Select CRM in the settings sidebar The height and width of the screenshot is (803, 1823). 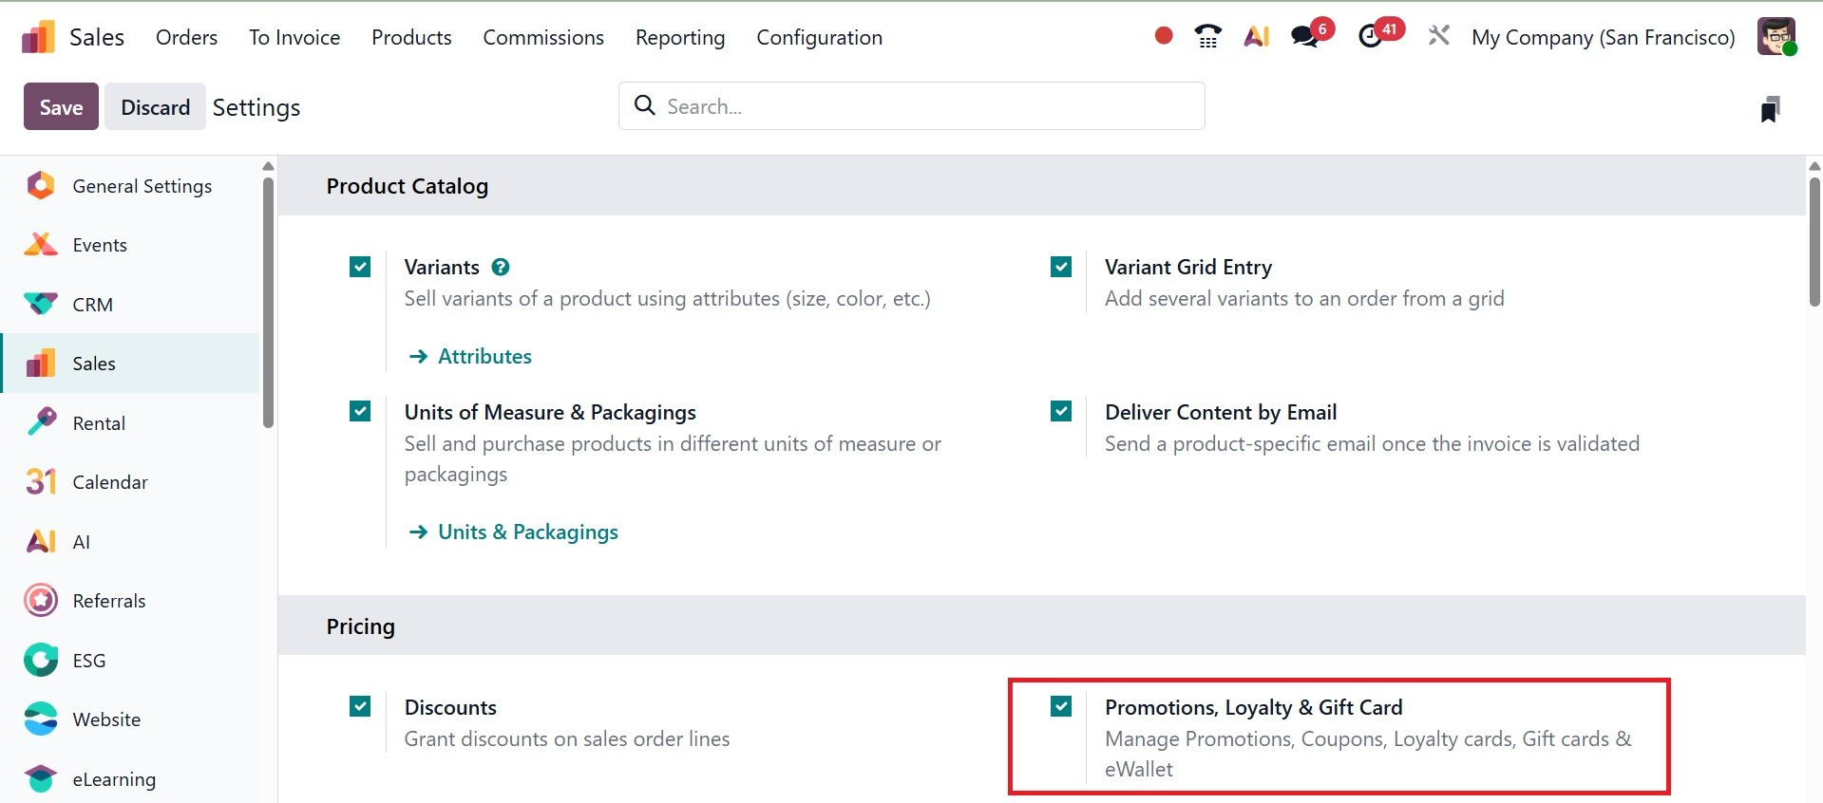pos(92,305)
